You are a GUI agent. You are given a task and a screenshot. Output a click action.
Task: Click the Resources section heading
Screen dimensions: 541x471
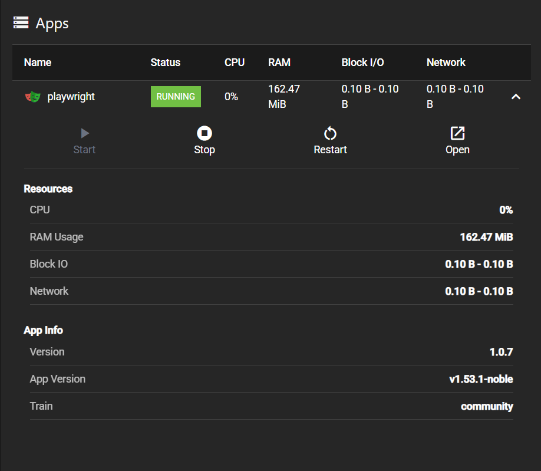pyautogui.click(x=48, y=189)
